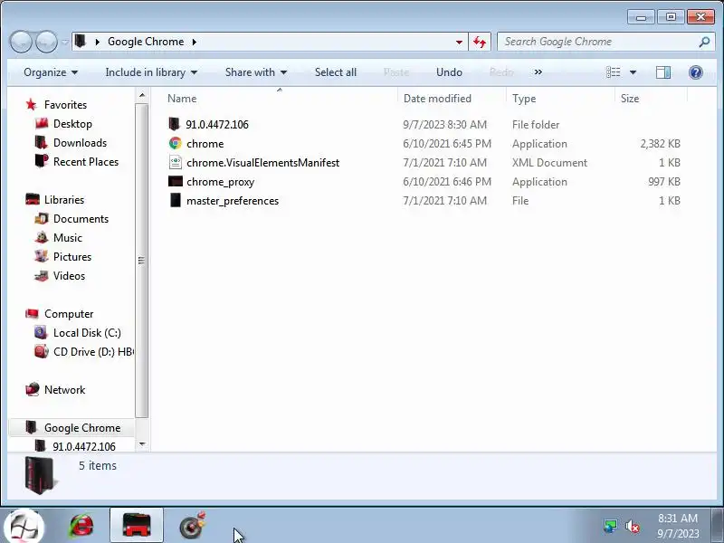Screen dimensions: 724x543
Task: Select the master_preferences file icon
Action: coord(175,200)
